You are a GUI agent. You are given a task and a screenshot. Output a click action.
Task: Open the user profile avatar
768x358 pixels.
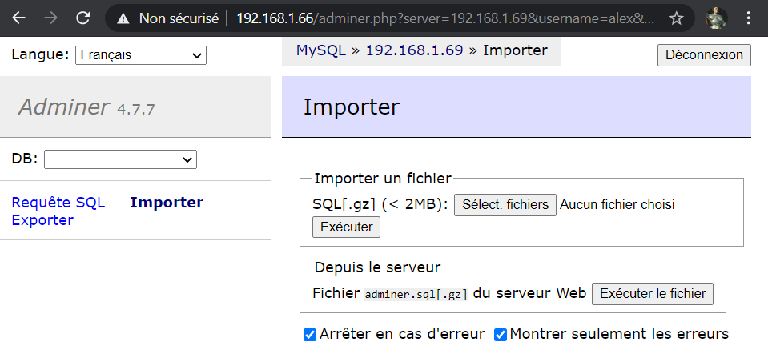click(x=716, y=18)
